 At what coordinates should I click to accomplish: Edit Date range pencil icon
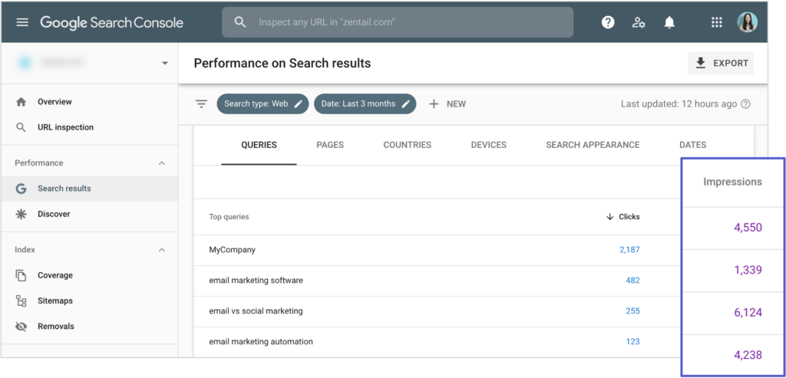(x=406, y=104)
